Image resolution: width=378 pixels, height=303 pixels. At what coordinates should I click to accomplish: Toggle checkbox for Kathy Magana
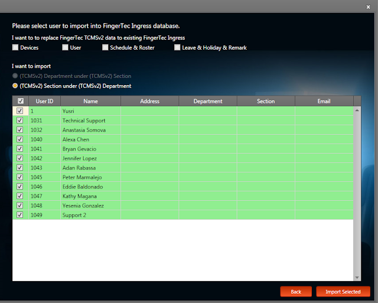[19, 196]
